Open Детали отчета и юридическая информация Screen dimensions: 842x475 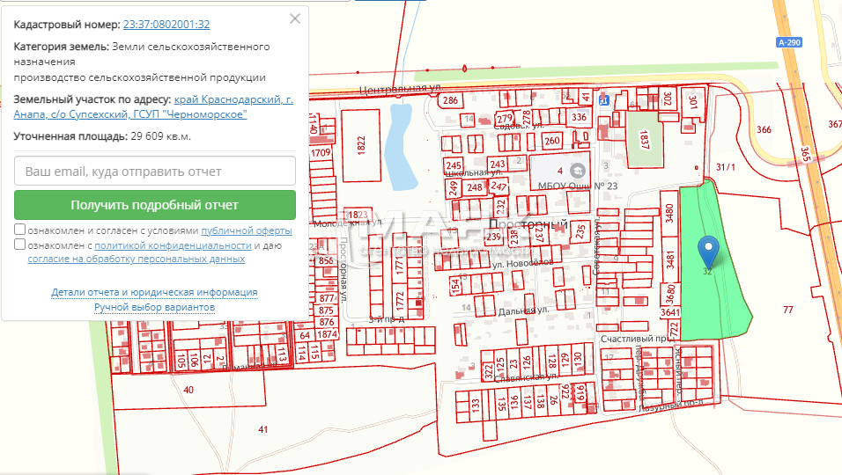[x=154, y=292]
